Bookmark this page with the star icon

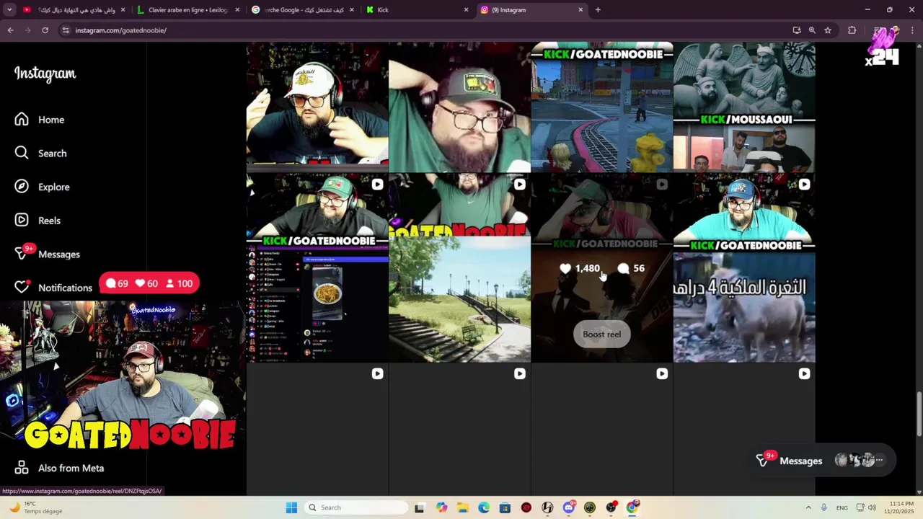tap(828, 30)
